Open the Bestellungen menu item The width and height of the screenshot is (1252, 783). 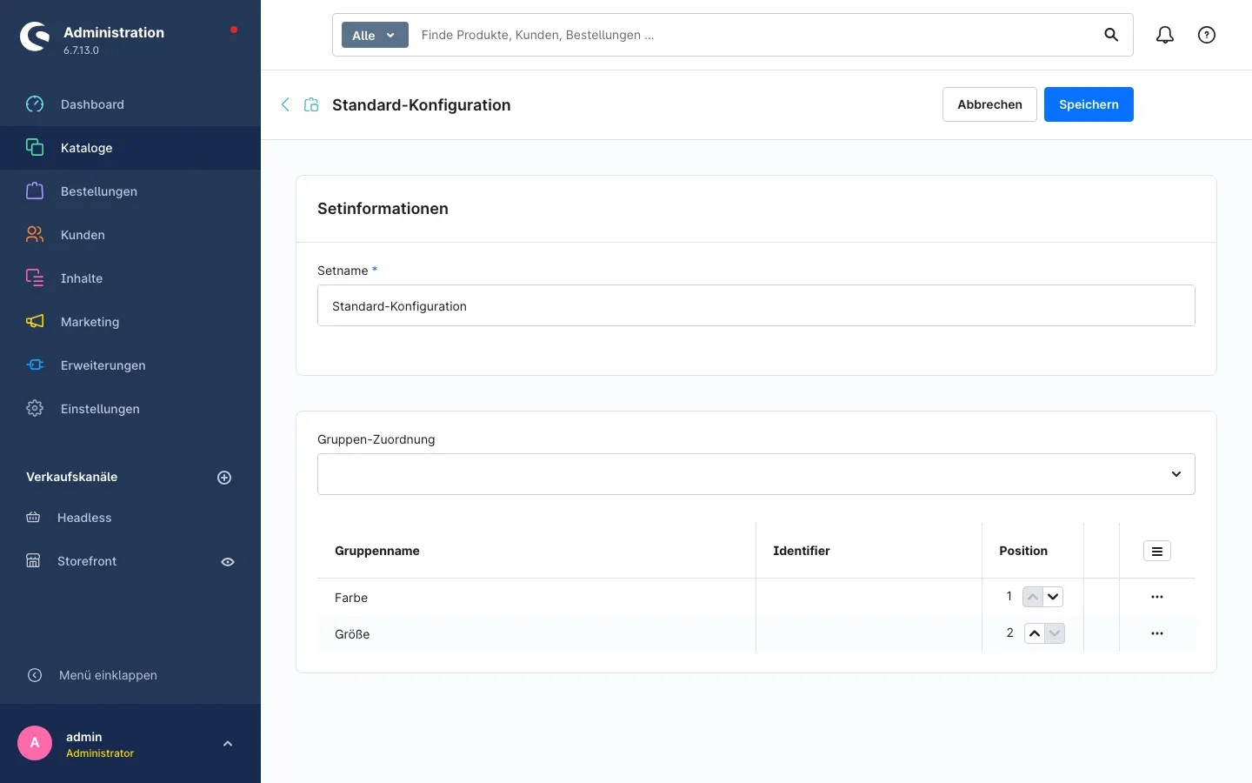(x=130, y=191)
